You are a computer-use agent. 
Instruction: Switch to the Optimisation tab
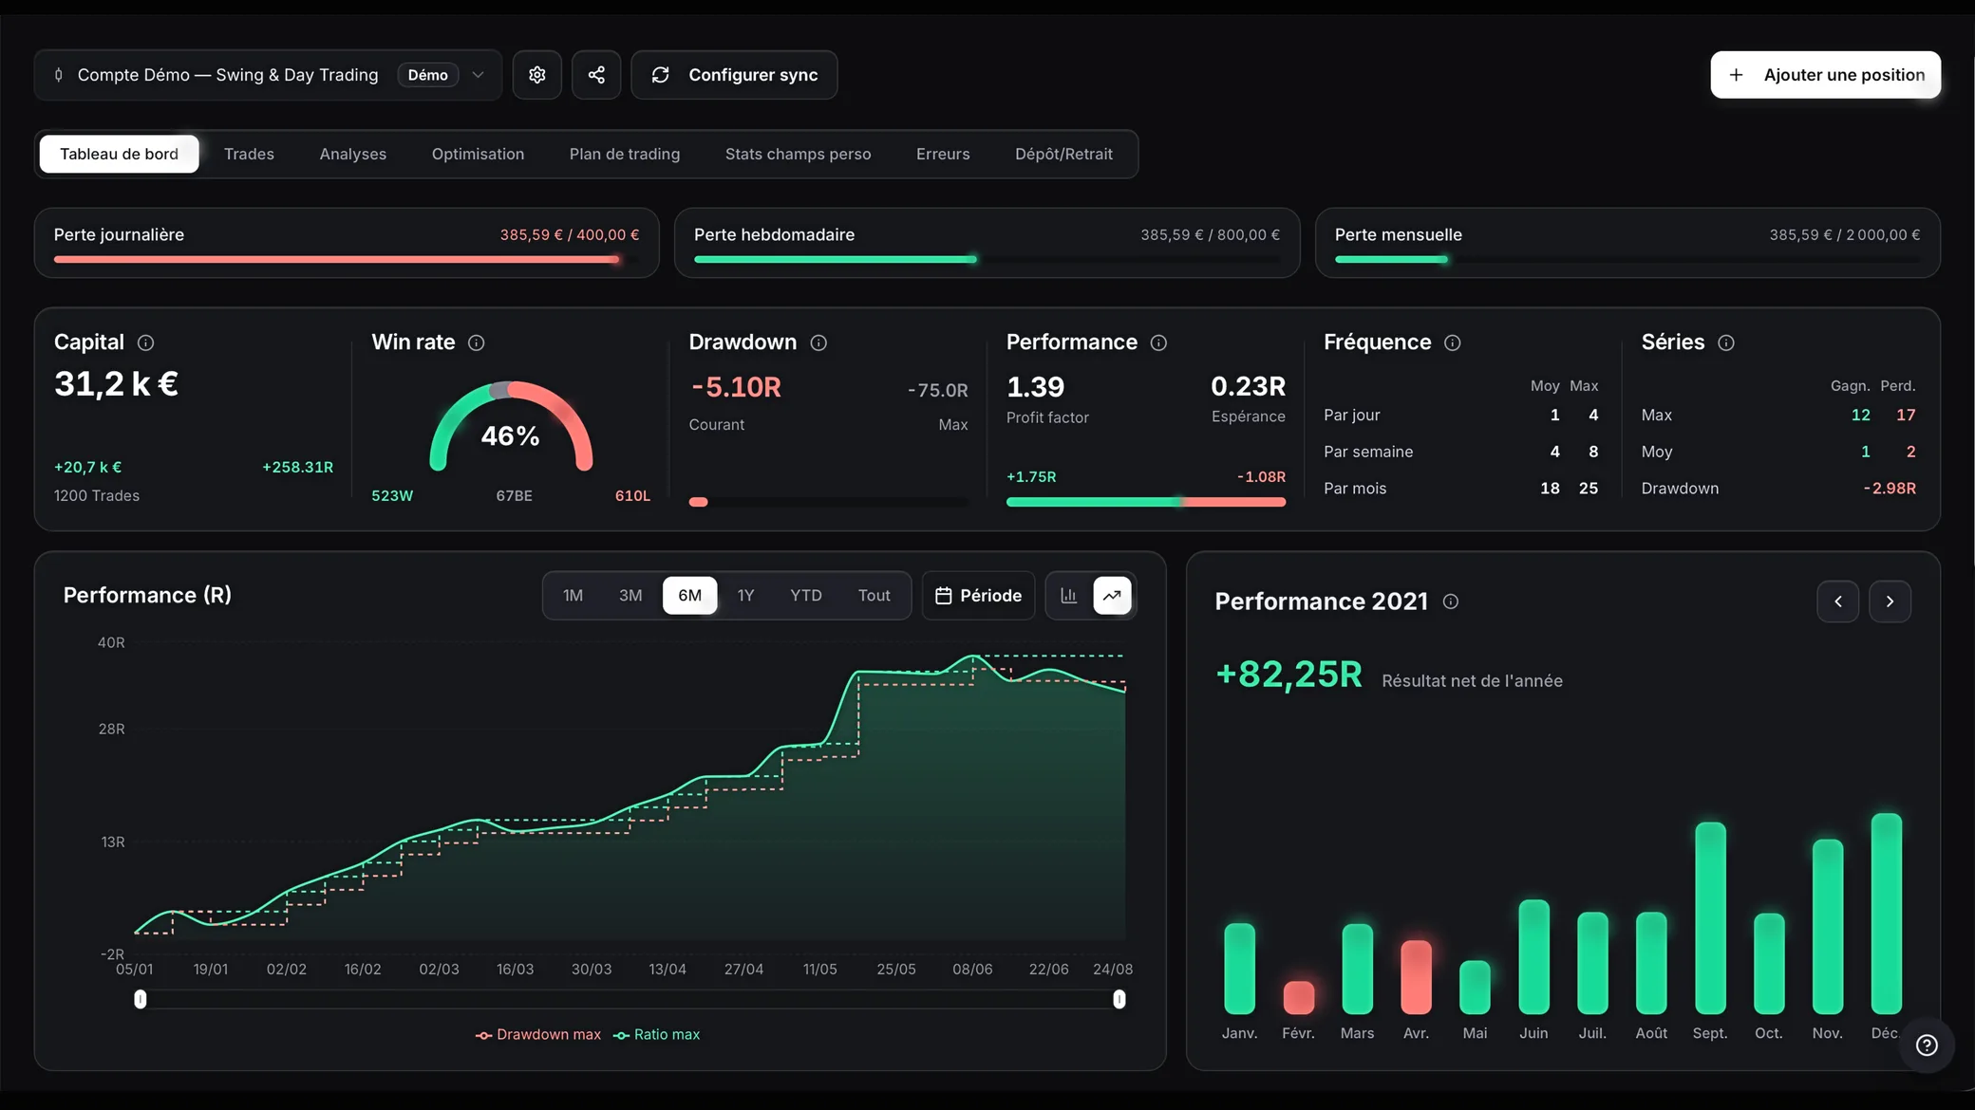pyautogui.click(x=478, y=154)
